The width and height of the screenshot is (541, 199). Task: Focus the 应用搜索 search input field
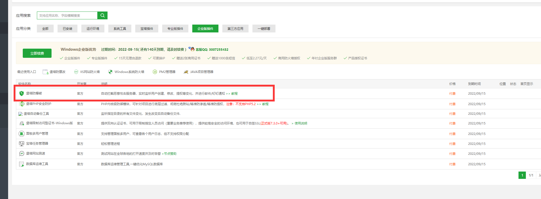pyautogui.click(x=67, y=15)
